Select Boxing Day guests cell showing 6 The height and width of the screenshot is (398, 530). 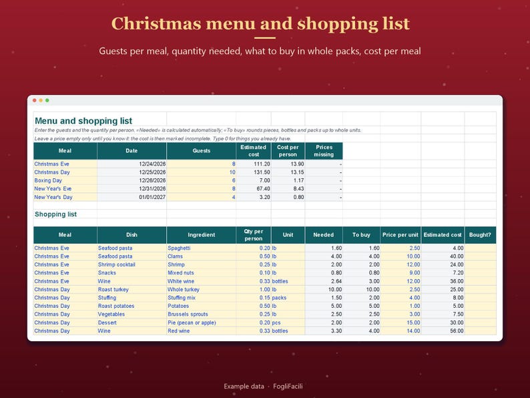(202, 180)
